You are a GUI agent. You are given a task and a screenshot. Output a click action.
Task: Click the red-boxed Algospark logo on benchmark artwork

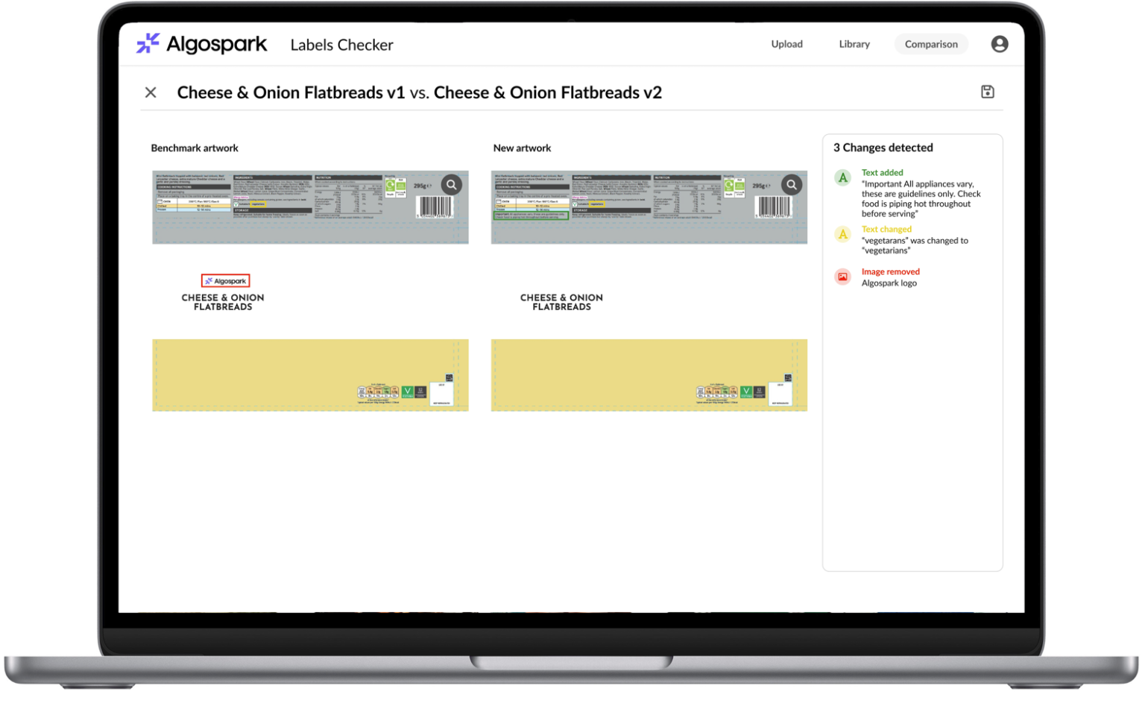[x=225, y=280]
